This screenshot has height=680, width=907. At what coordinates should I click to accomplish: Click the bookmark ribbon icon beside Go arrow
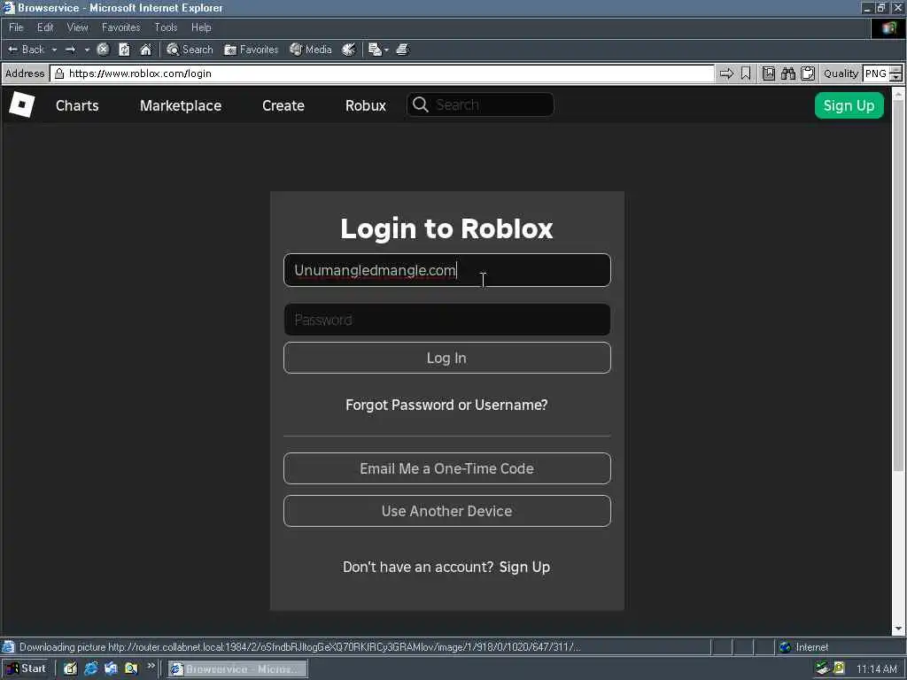tap(746, 73)
